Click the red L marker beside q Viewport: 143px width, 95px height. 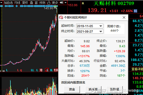(18, 70)
